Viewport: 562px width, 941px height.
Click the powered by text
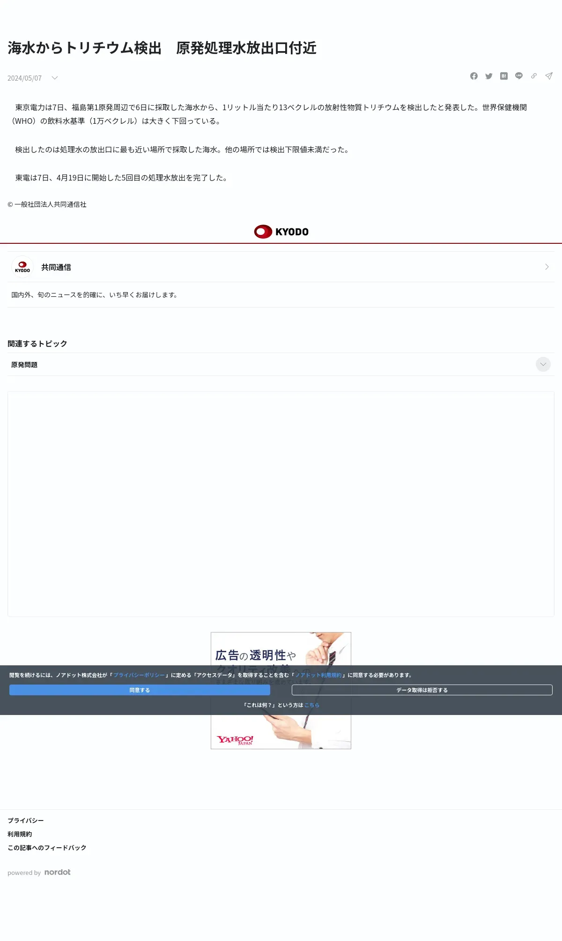point(24,873)
